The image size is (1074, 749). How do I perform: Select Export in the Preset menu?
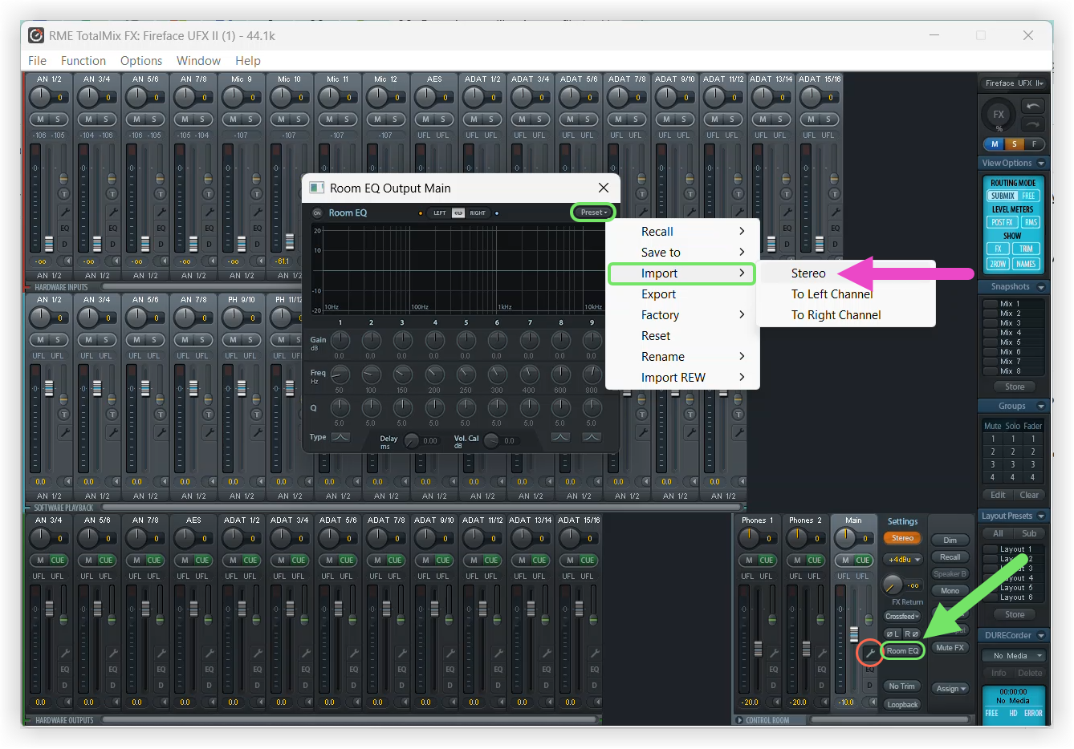[682, 294]
